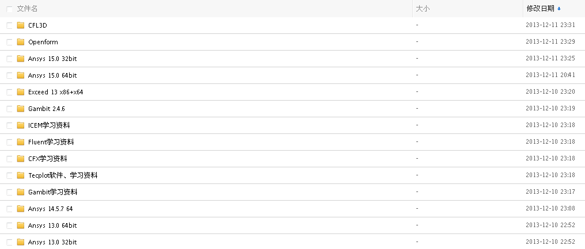Click the Gambit 2.4.6 folder icon
Screen dimensions: 585x249
coord(21,109)
